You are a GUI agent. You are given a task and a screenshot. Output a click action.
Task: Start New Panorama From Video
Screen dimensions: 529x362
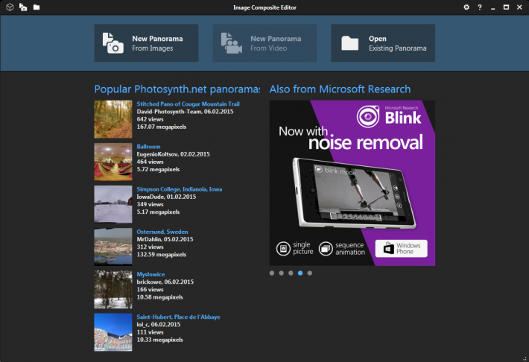click(x=264, y=43)
